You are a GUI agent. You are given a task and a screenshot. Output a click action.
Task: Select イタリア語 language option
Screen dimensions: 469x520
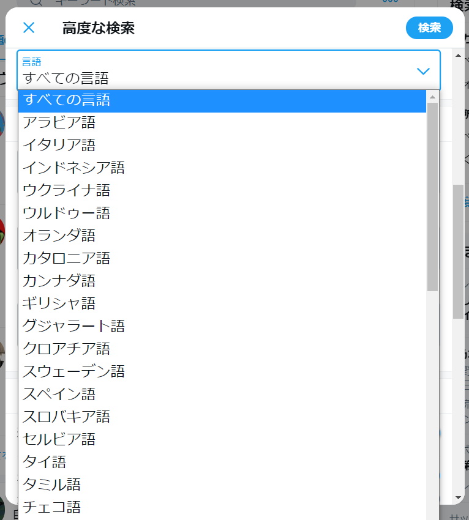[x=59, y=145]
